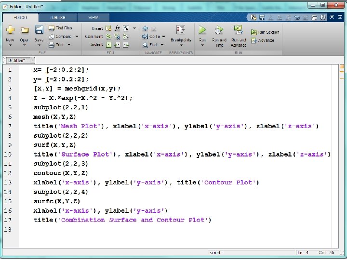The height and width of the screenshot is (260, 347).
Task: Click the Insert section icon
Action: click(108, 28)
